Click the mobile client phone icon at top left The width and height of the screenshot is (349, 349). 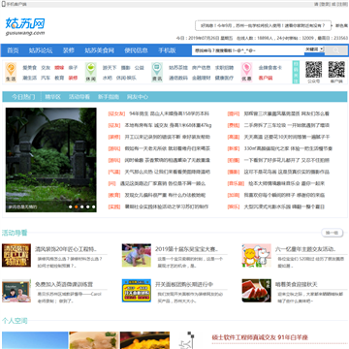[4, 4]
